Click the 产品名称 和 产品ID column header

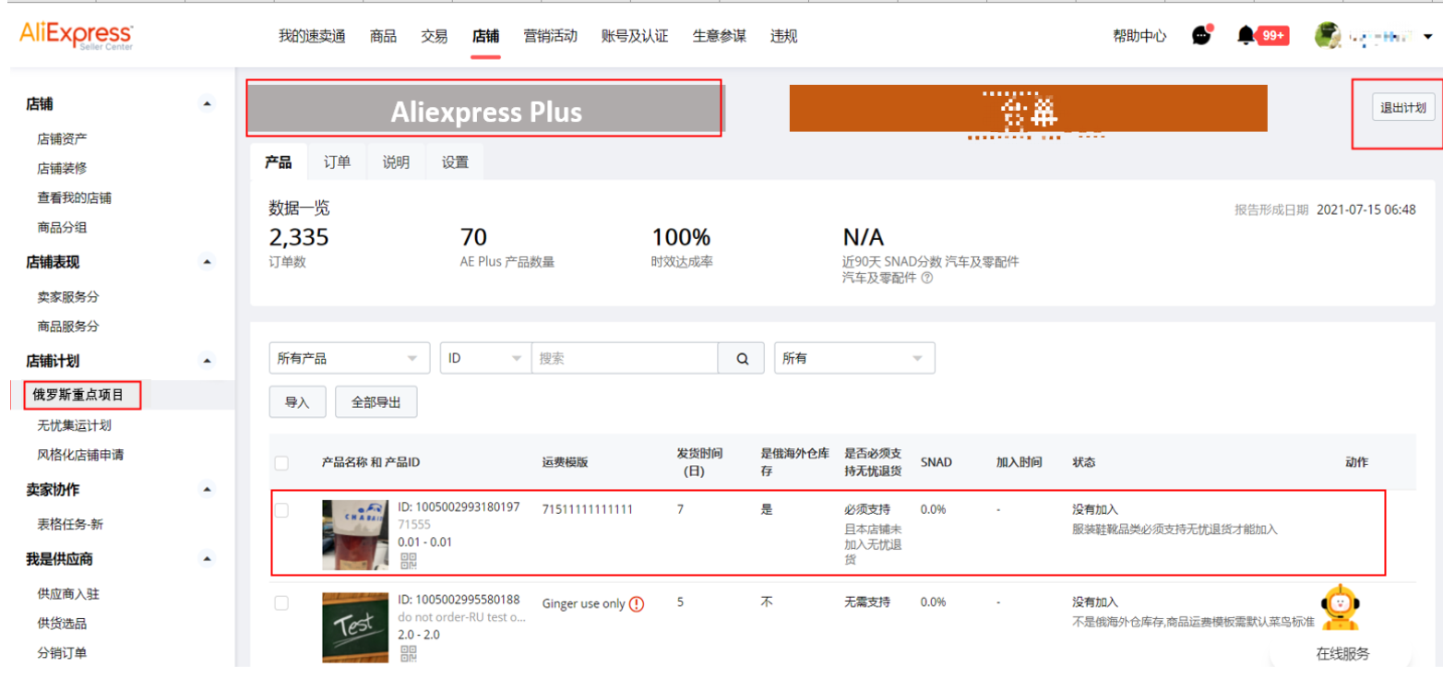[x=371, y=461]
